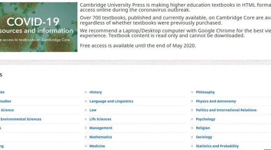
Task: Open Language and Linguistics subject
Action: tap(111, 101)
